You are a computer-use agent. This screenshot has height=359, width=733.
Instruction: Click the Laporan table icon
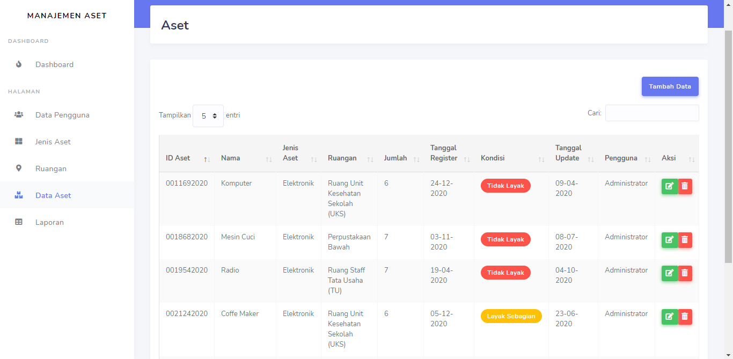18,222
